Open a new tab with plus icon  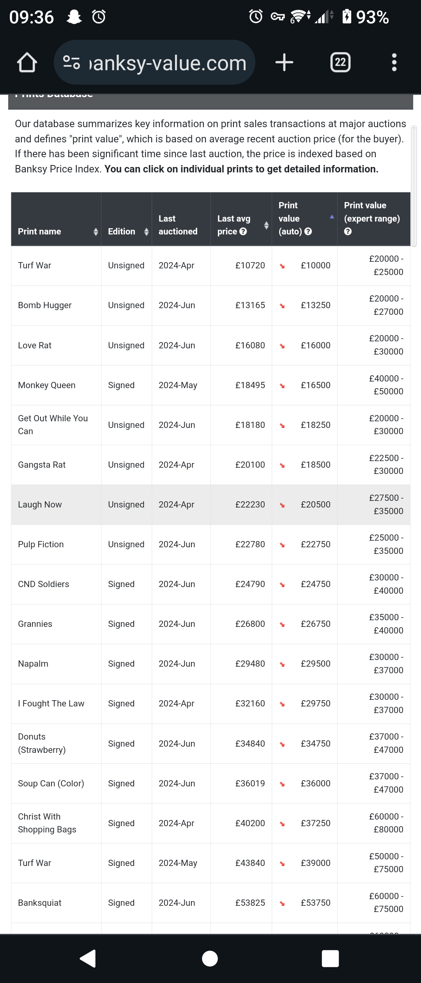(x=284, y=62)
